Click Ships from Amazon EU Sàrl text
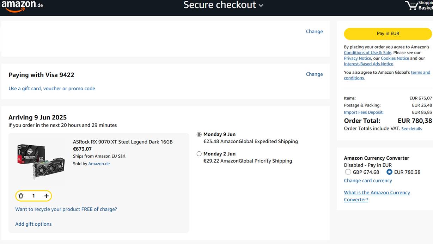Screen dimensions: 433x244 click(99, 156)
